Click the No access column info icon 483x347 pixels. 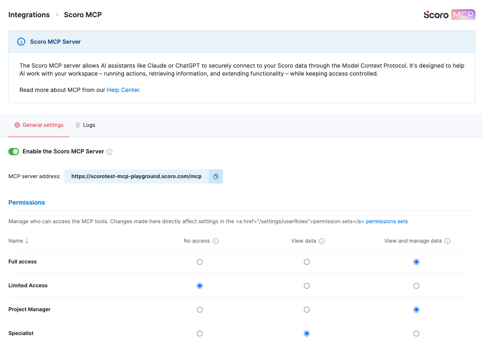(x=216, y=241)
